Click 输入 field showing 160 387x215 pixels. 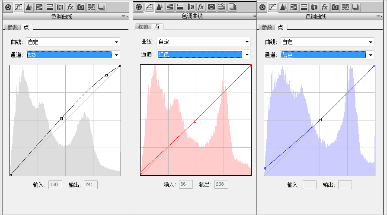click(x=55, y=185)
